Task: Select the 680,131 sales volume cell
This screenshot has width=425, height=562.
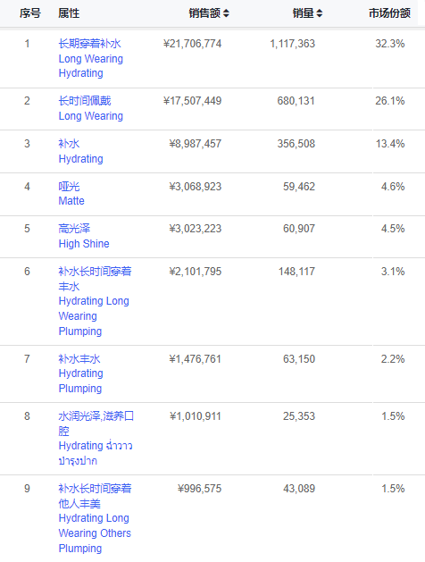Action: (x=296, y=101)
